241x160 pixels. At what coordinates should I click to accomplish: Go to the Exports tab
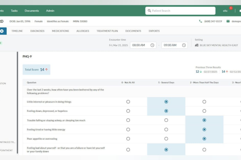154,31
